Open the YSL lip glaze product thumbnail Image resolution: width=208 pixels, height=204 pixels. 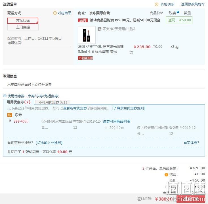coord(87,35)
